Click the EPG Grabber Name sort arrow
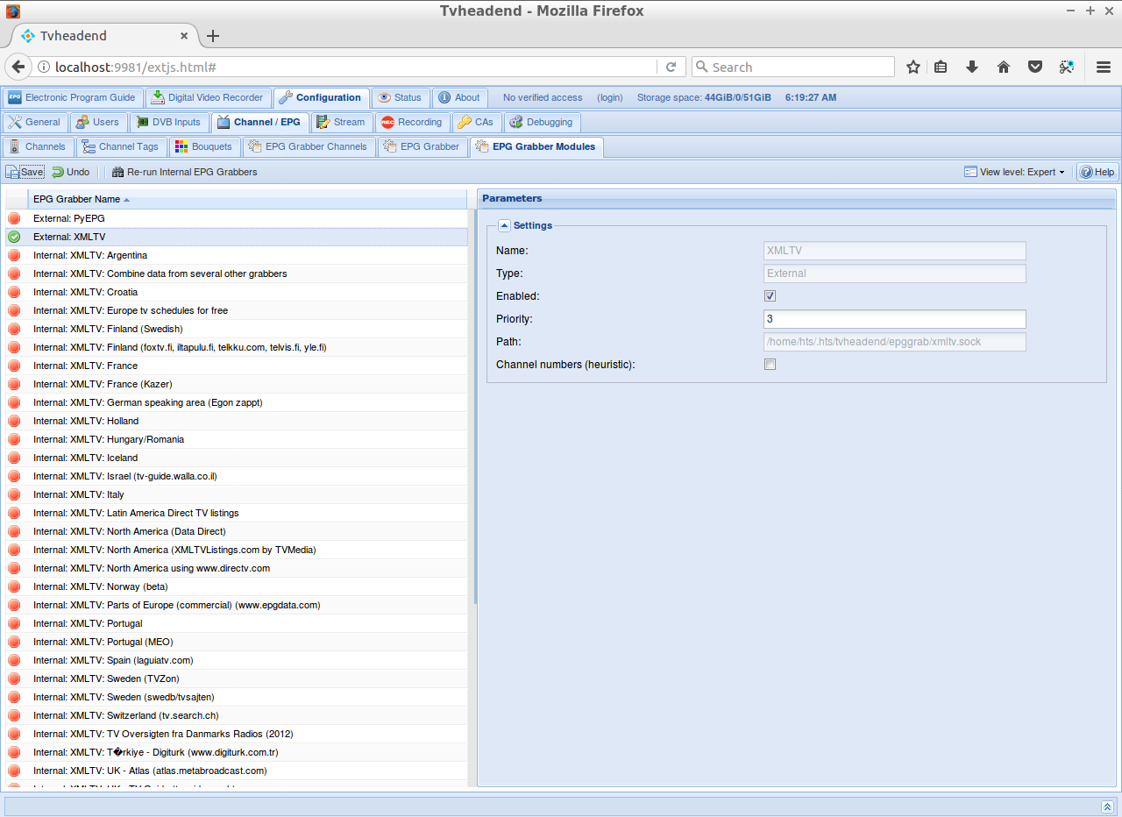 tap(128, 199)
